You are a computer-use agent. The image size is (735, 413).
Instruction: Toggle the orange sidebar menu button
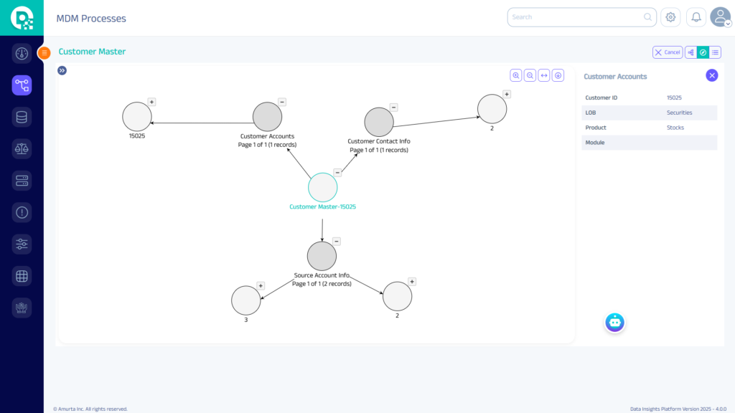coord(45,52)
